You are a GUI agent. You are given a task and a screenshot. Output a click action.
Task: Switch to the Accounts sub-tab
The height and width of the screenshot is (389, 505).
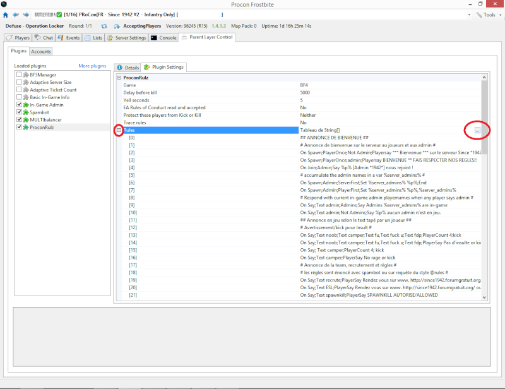tap(41, 52)
